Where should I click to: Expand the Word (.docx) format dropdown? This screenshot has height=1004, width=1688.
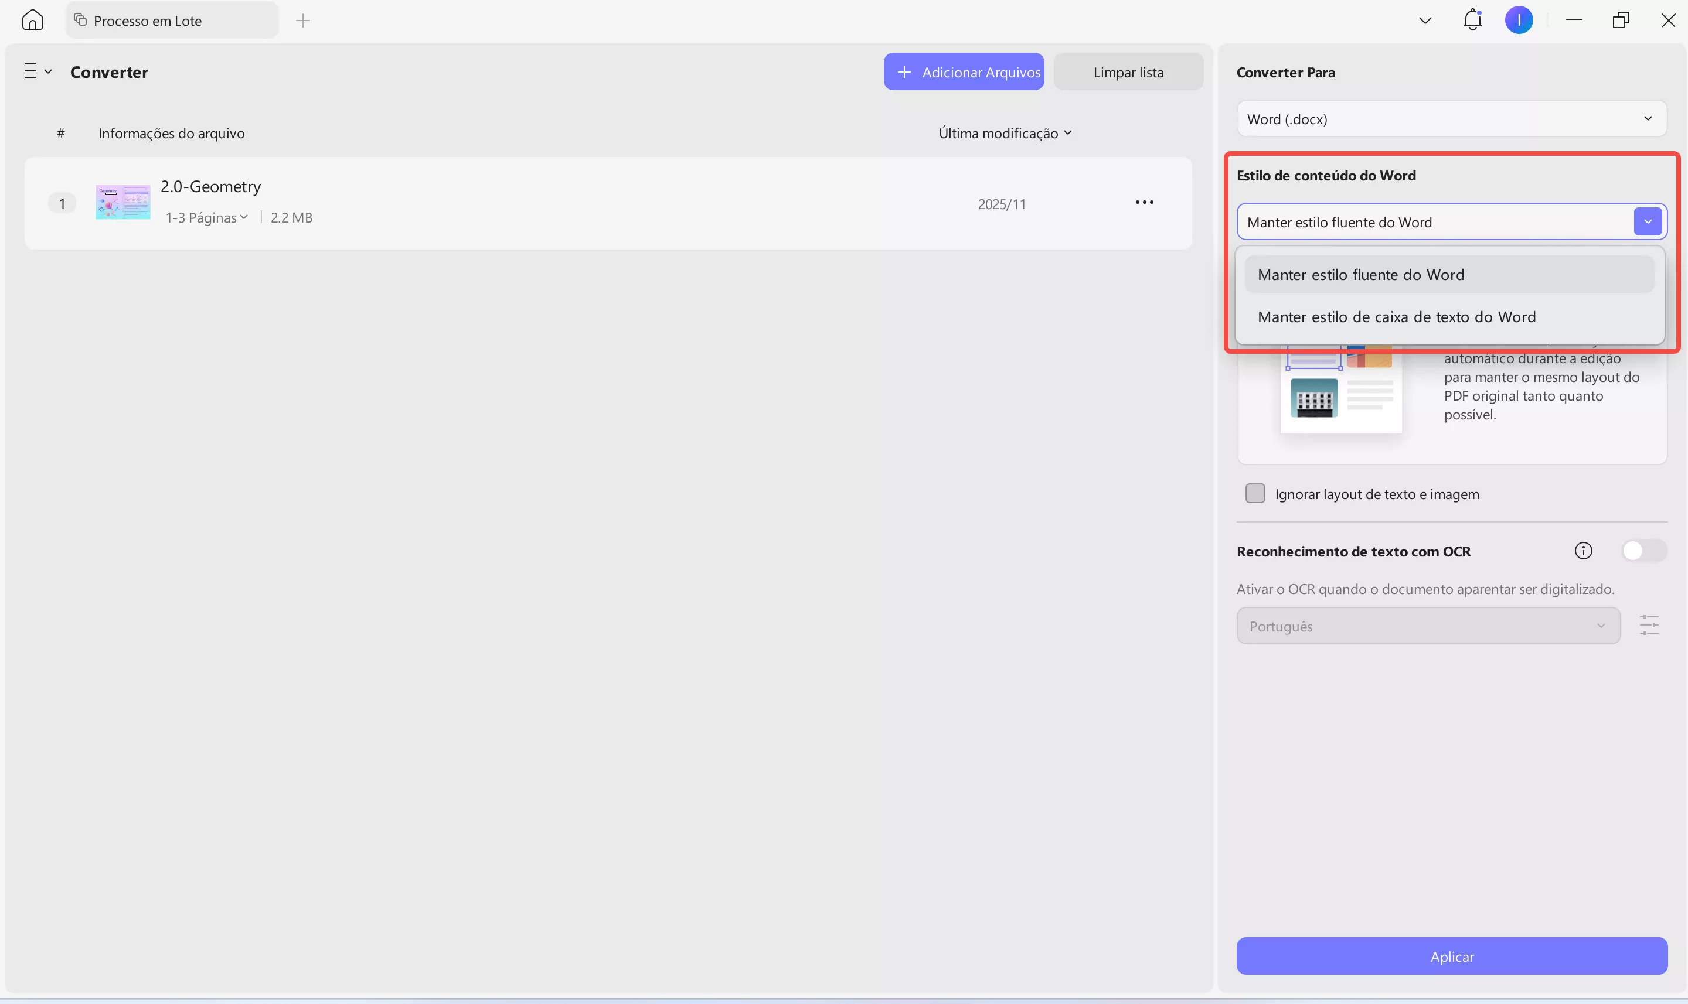tap(1451, 119)
